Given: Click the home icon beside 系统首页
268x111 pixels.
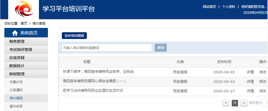Looking at the screenshot, I should [15, 33].
